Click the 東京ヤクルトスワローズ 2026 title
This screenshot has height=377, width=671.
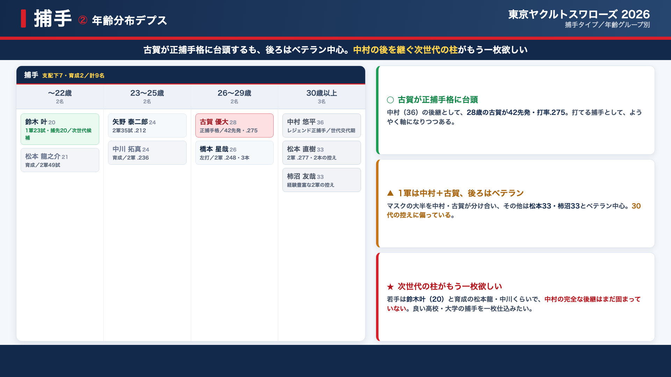(579, 14)
